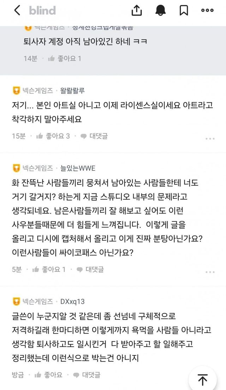Open 왈랄랄루's profile name
The width and height of the screenshot is (226, 390).
[x=72, y=91]
